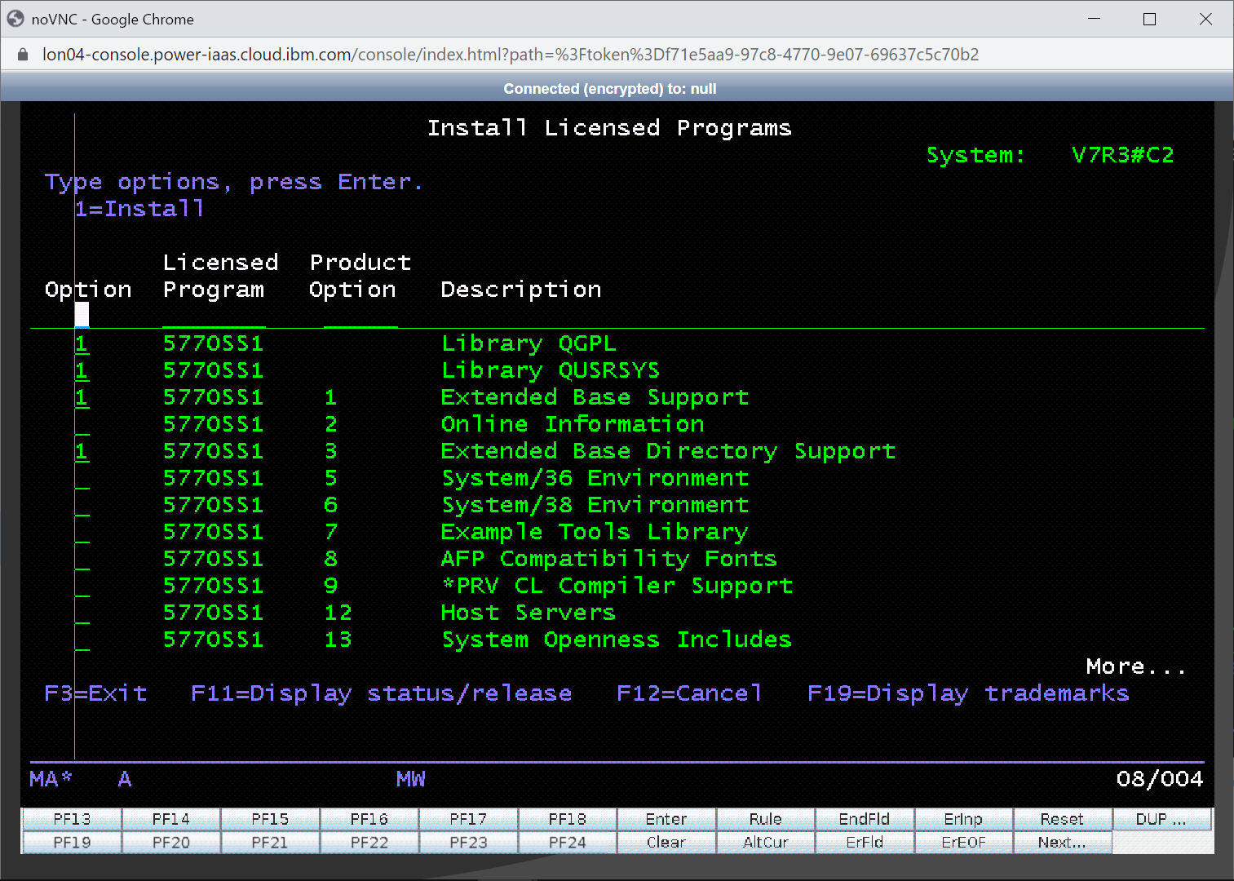Select option field for Host Servers
1234x881 pixels.
82,613
